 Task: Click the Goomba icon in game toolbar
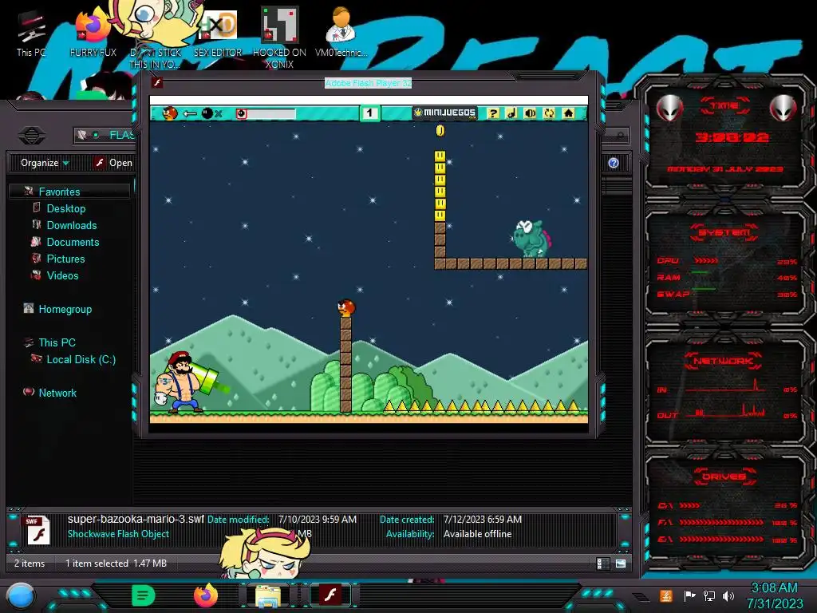[x=170, y=113]
